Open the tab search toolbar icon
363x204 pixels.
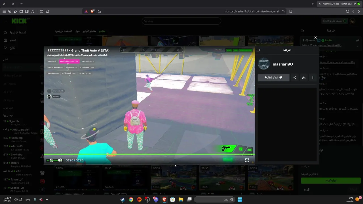(x=41, y=11)
